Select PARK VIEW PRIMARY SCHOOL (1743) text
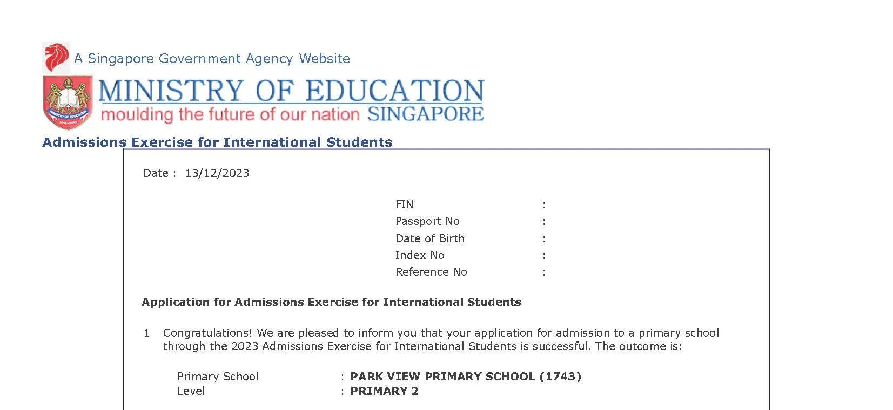893x410 pixels. click(466, 377)
